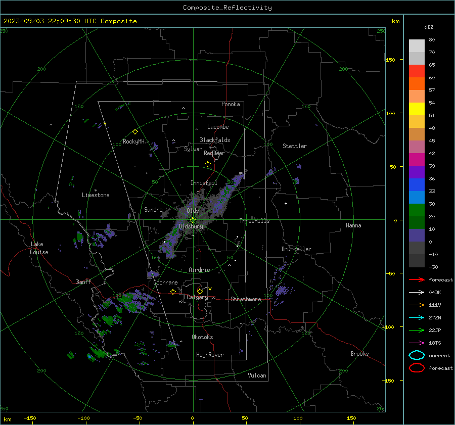Image resolution: width=455 pixels, height=425 pixels.
Task: Click the 65 dBZ red color swatch
Action: point(417,71)
